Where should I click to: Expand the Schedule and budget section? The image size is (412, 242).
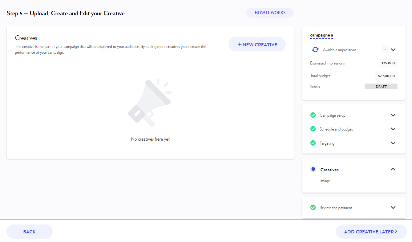click(x=393, y=129)
